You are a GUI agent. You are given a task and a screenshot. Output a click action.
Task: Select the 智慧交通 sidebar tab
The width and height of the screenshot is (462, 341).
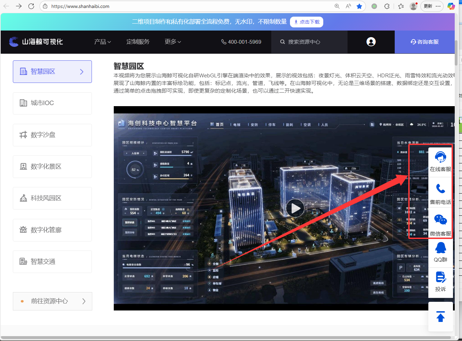52,262
